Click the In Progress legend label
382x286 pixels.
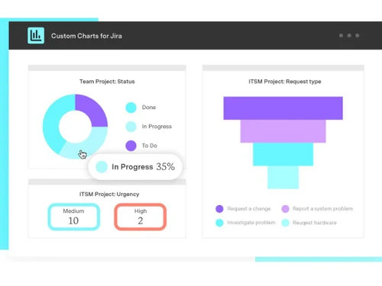tap(157, 127)
